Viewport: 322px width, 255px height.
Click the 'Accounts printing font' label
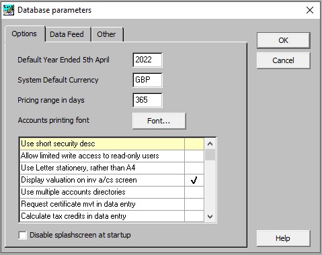click(54, 120)
